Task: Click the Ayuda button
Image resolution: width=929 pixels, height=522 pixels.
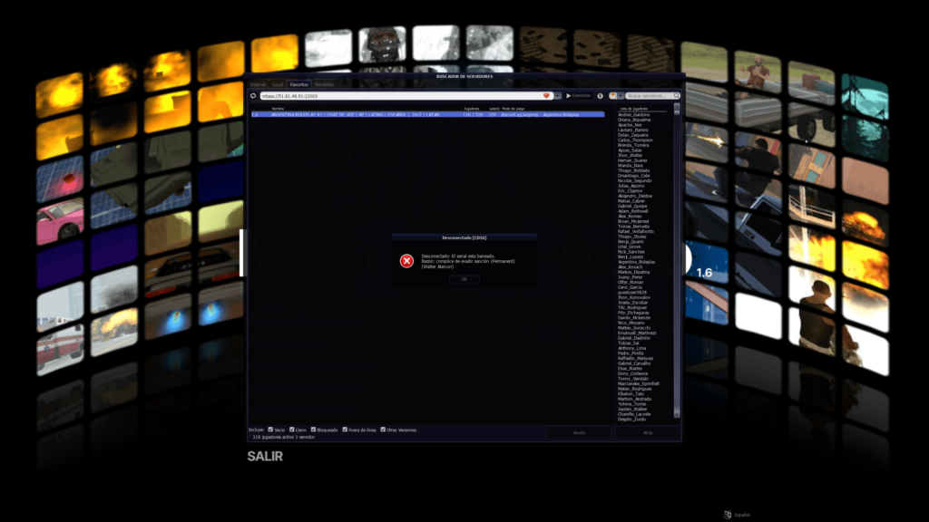Action: (579, 432)
